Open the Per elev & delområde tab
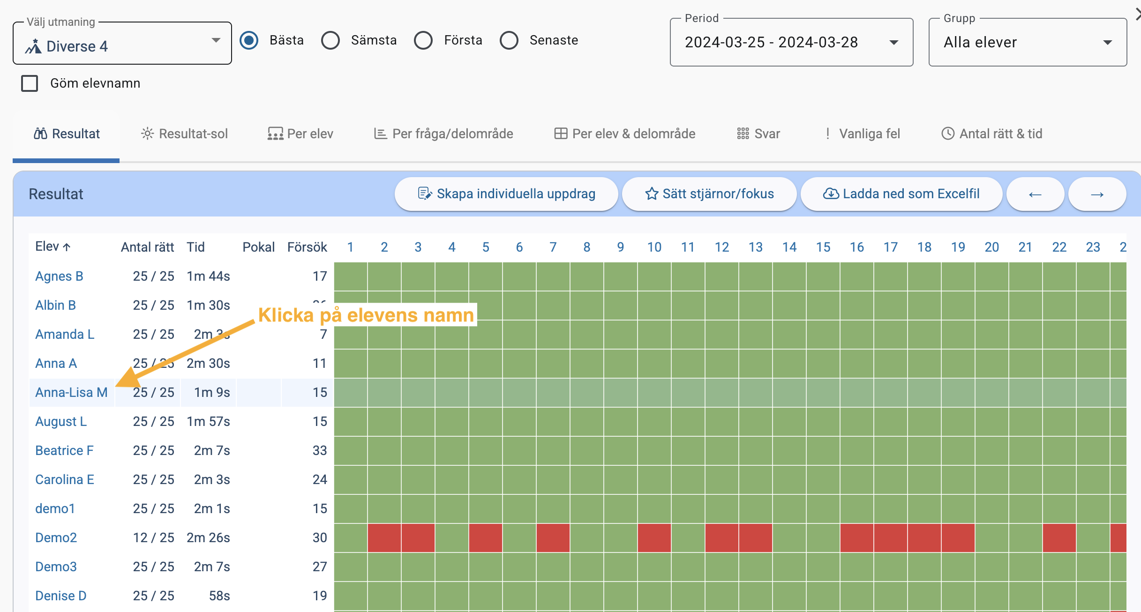Screen dimensions: 1141x612 coord(624,134)
